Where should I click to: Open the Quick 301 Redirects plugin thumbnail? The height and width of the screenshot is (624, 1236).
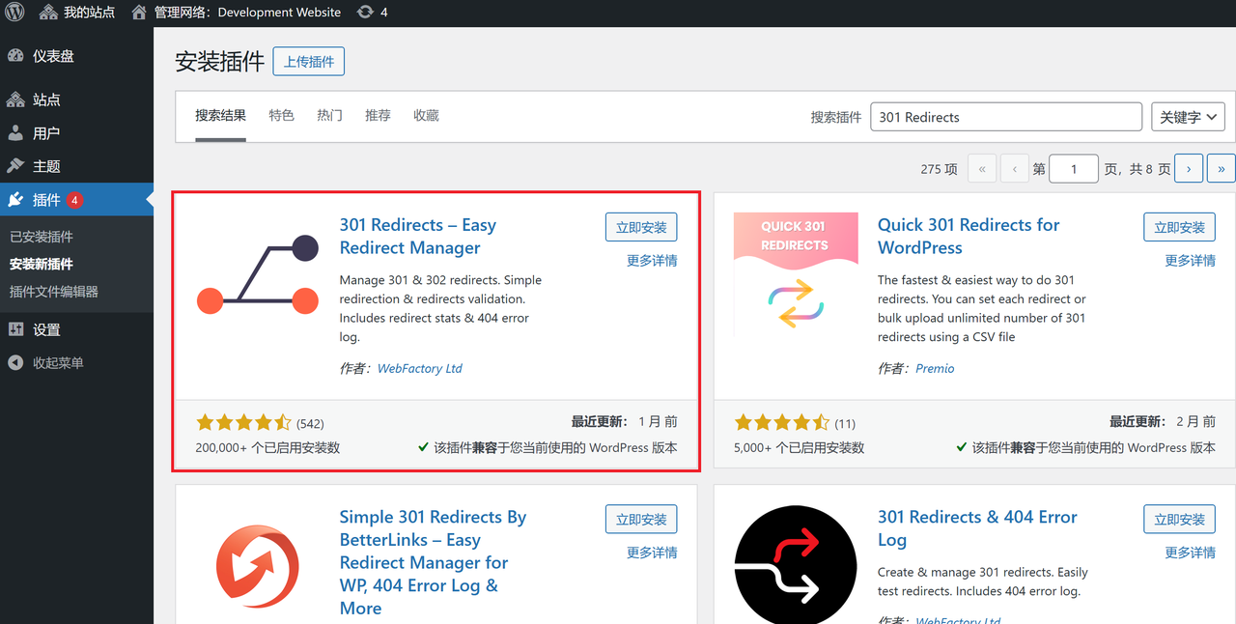[796, 273]
